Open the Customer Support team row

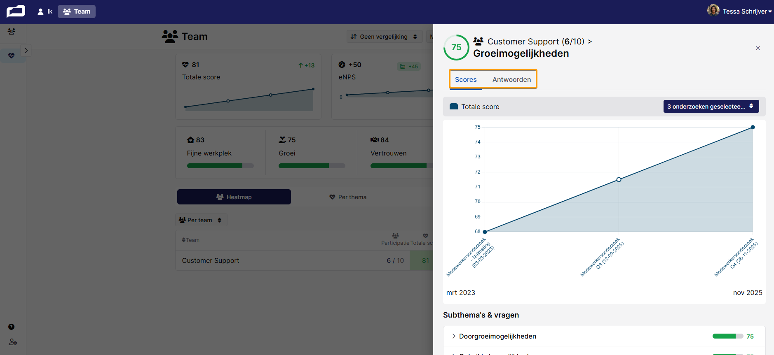(x=304, y=260)
